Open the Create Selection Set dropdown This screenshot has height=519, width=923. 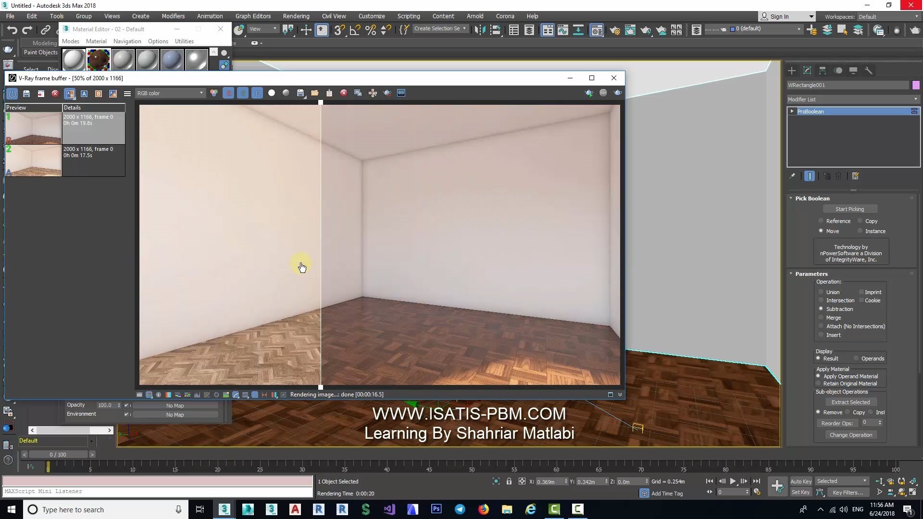click(440, 29)
